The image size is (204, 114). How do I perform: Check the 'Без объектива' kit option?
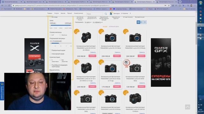point(60,60)
